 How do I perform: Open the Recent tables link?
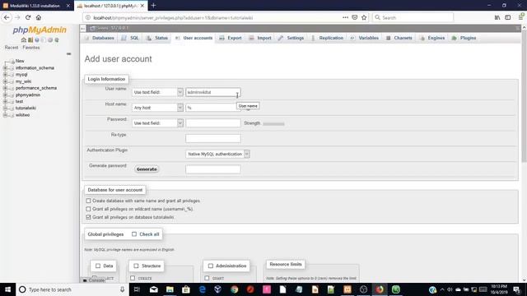[x=12, y=48]
